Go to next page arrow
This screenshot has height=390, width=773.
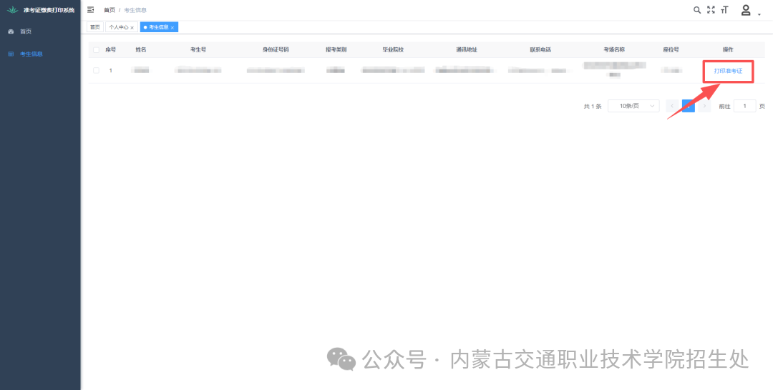(705, 106)
